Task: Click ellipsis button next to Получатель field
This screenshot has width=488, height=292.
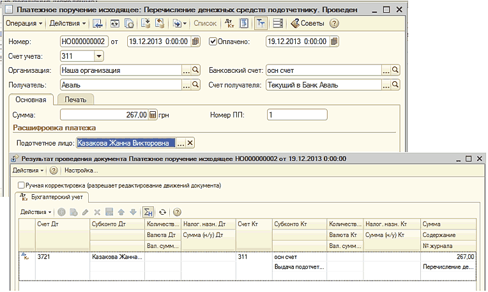Action: (187, 84)
